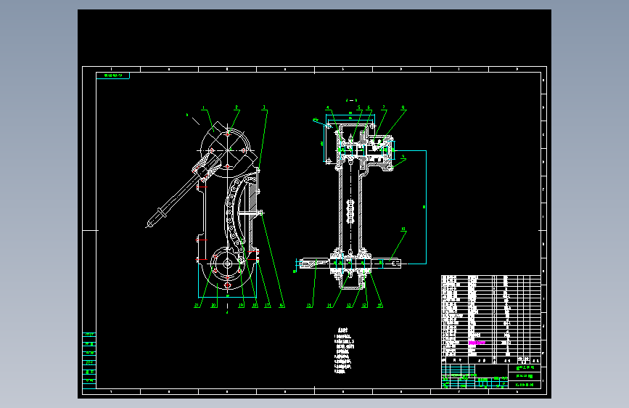Select part balloon number 13
Viewport: 629px width, 408px height.
click(349, 306)
